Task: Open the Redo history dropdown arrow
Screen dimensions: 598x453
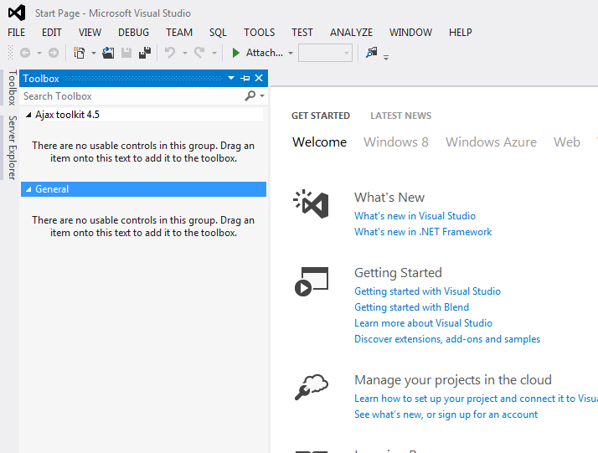Action: coord(214,53)
